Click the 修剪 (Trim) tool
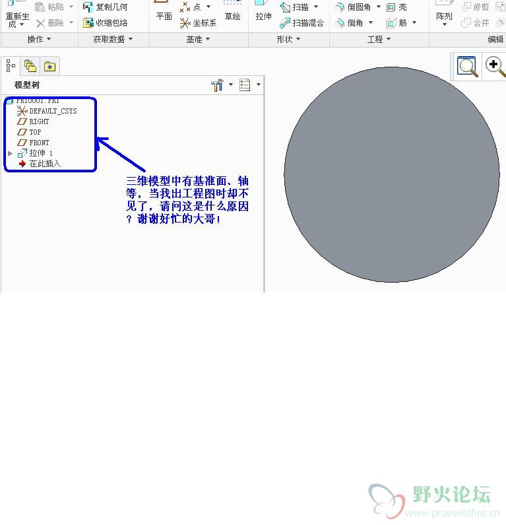The image size is (506, 525). click(x=475, y=7)
